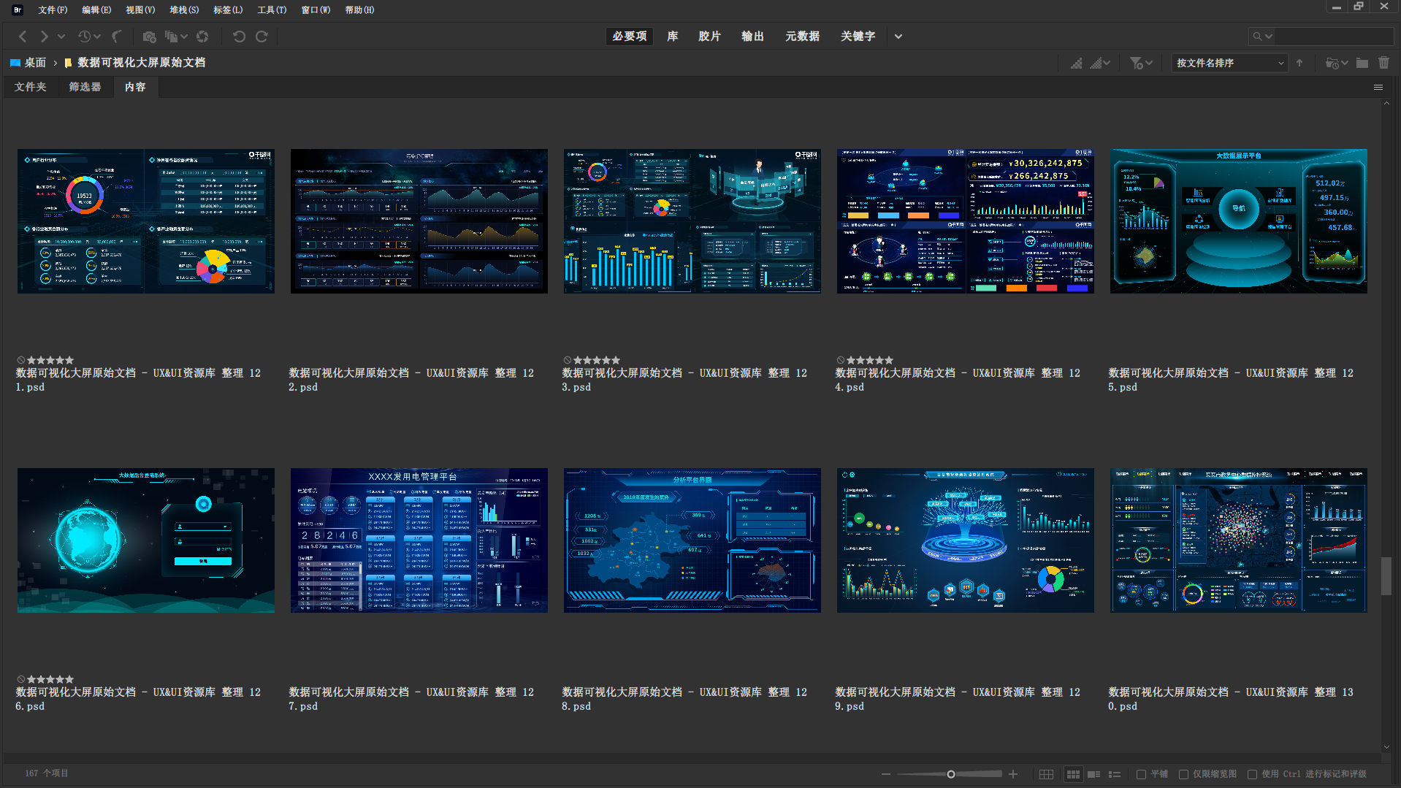
Task: Switch to the 库 workspace
Action: coord(673,37)
